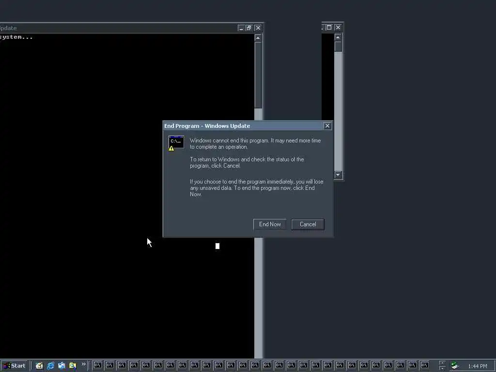Launch Internet Explorer from the quick launch bar
This screenshot has height=372, width=496.
tap(50, 366)
